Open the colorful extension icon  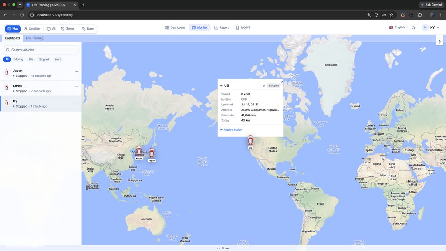click(x=403, y=15)
